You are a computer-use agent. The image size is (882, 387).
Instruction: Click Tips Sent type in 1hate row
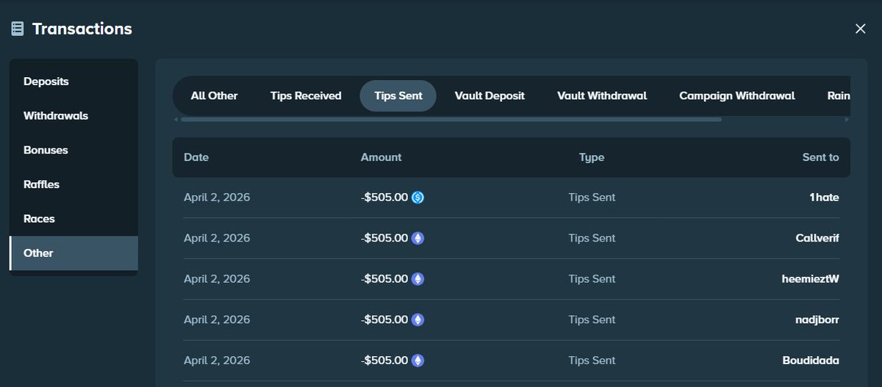[592, 197]
